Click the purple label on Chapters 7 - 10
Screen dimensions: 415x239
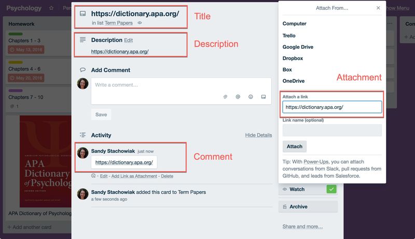(16, 90)
